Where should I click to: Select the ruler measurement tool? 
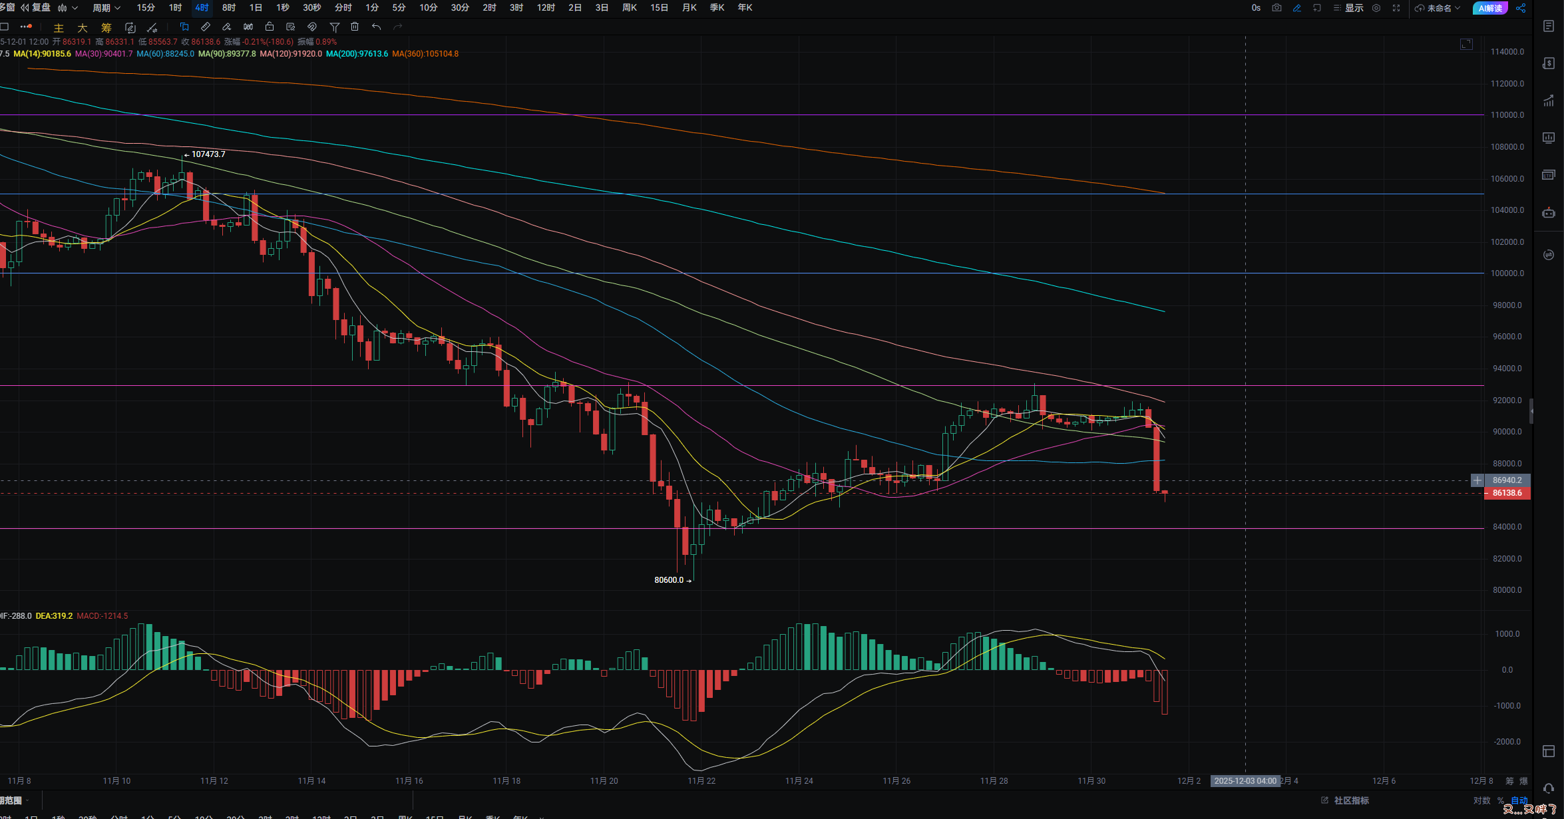coord(206,27)
